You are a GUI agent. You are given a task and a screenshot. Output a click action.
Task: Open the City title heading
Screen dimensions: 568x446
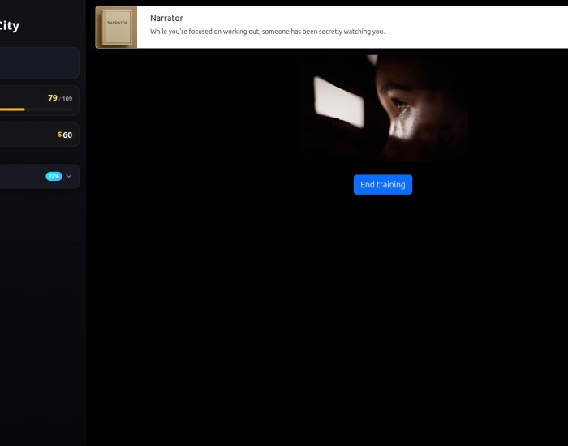point(9,26)
